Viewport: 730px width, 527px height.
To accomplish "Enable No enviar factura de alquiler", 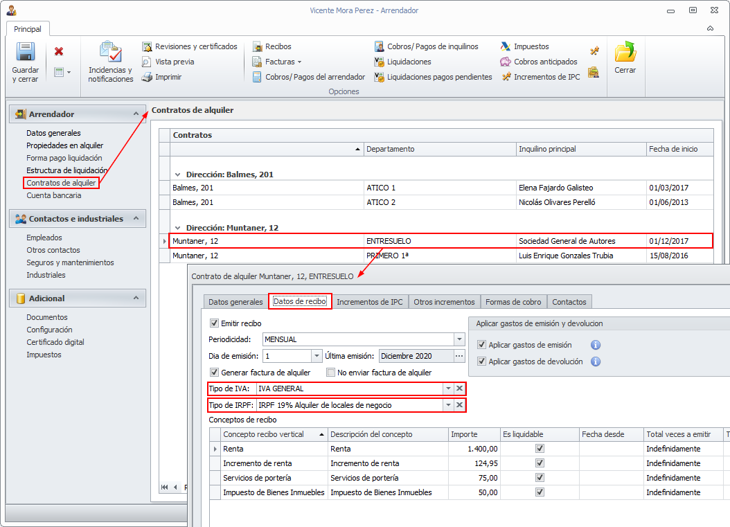I will point(330,373).
